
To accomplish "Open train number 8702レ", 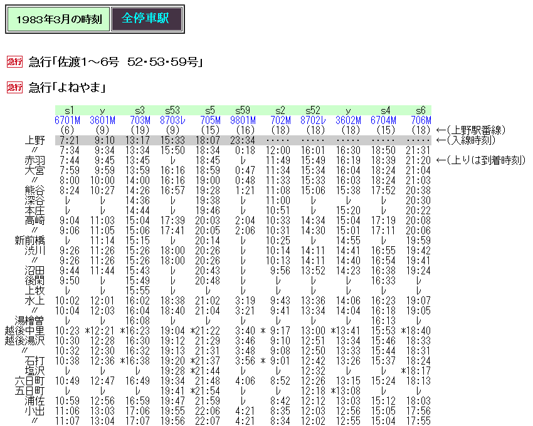I will coord(313,120).
